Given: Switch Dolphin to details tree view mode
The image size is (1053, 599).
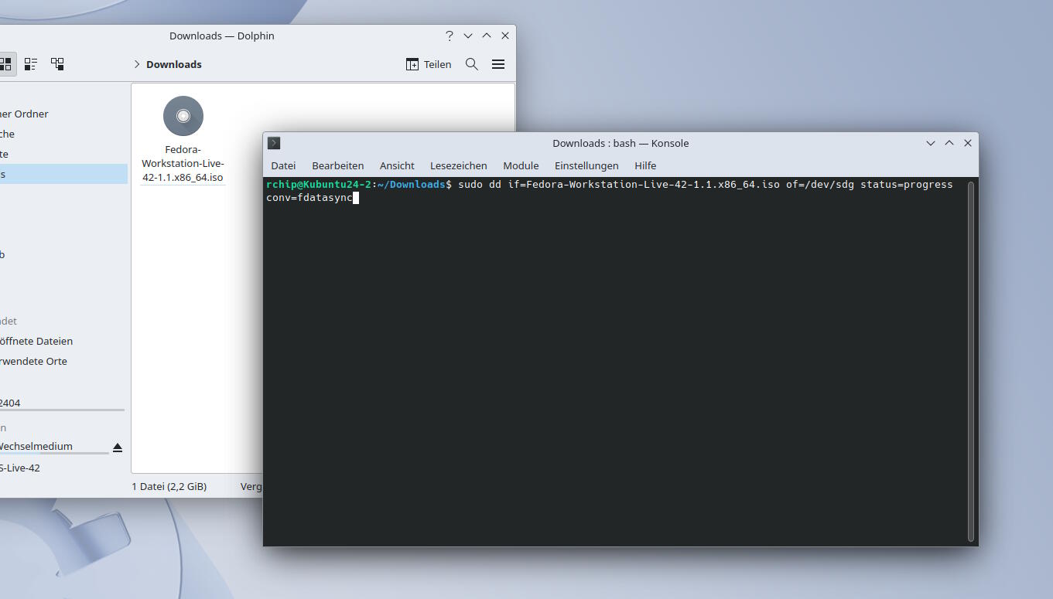Looking at the screenshot, I should coord(57,64).
